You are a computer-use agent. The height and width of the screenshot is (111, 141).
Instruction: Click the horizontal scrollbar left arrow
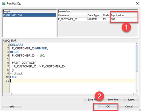tap(11, 94)
